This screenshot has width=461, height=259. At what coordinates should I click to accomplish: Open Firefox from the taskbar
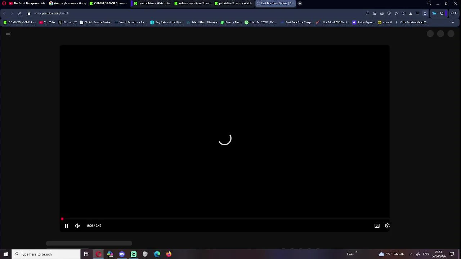pos(169,254)
